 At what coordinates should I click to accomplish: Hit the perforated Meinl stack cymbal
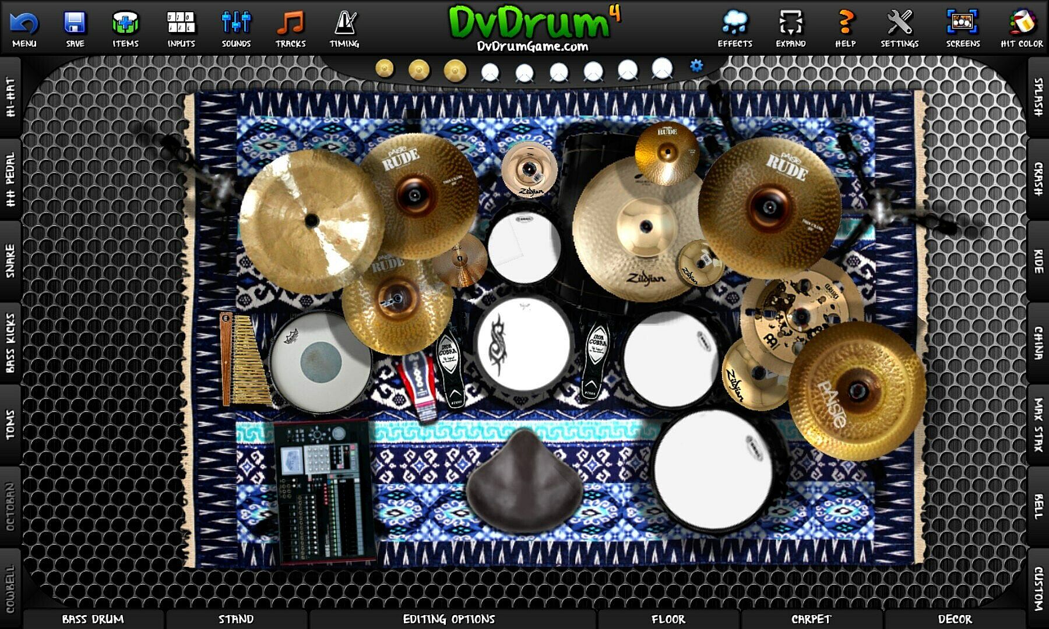[x=801, y=317]
